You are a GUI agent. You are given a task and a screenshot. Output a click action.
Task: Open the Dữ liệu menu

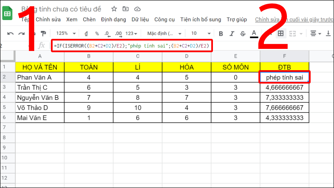click(140, 20)
